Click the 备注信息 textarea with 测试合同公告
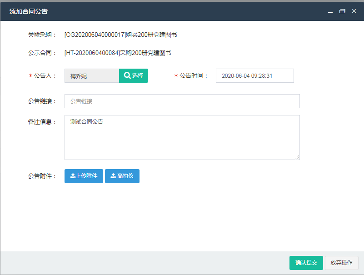364x275 pixels. (x=182, y=137)
